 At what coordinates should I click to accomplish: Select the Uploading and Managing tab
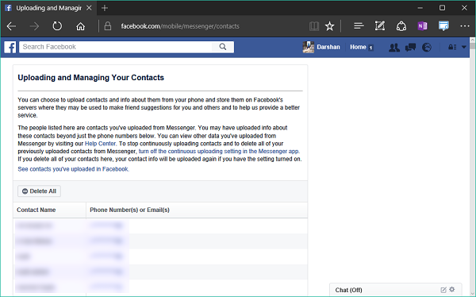[x=48, y=8]
